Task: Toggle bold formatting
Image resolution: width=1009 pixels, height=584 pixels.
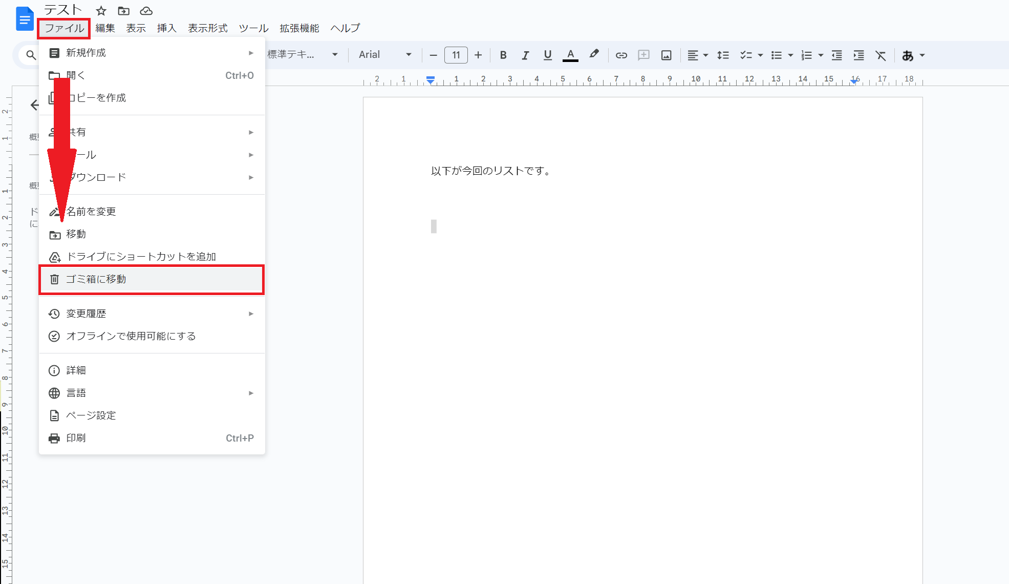Action: pos(503,55)
